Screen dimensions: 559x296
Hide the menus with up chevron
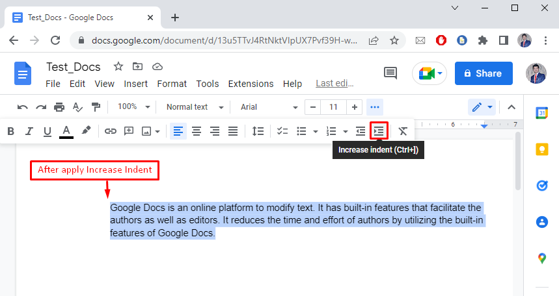pos(511,107)
